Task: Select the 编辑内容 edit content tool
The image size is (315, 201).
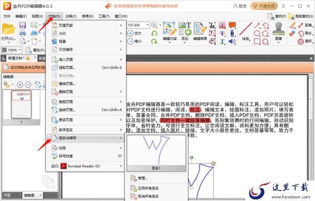Action: point(170,31)
